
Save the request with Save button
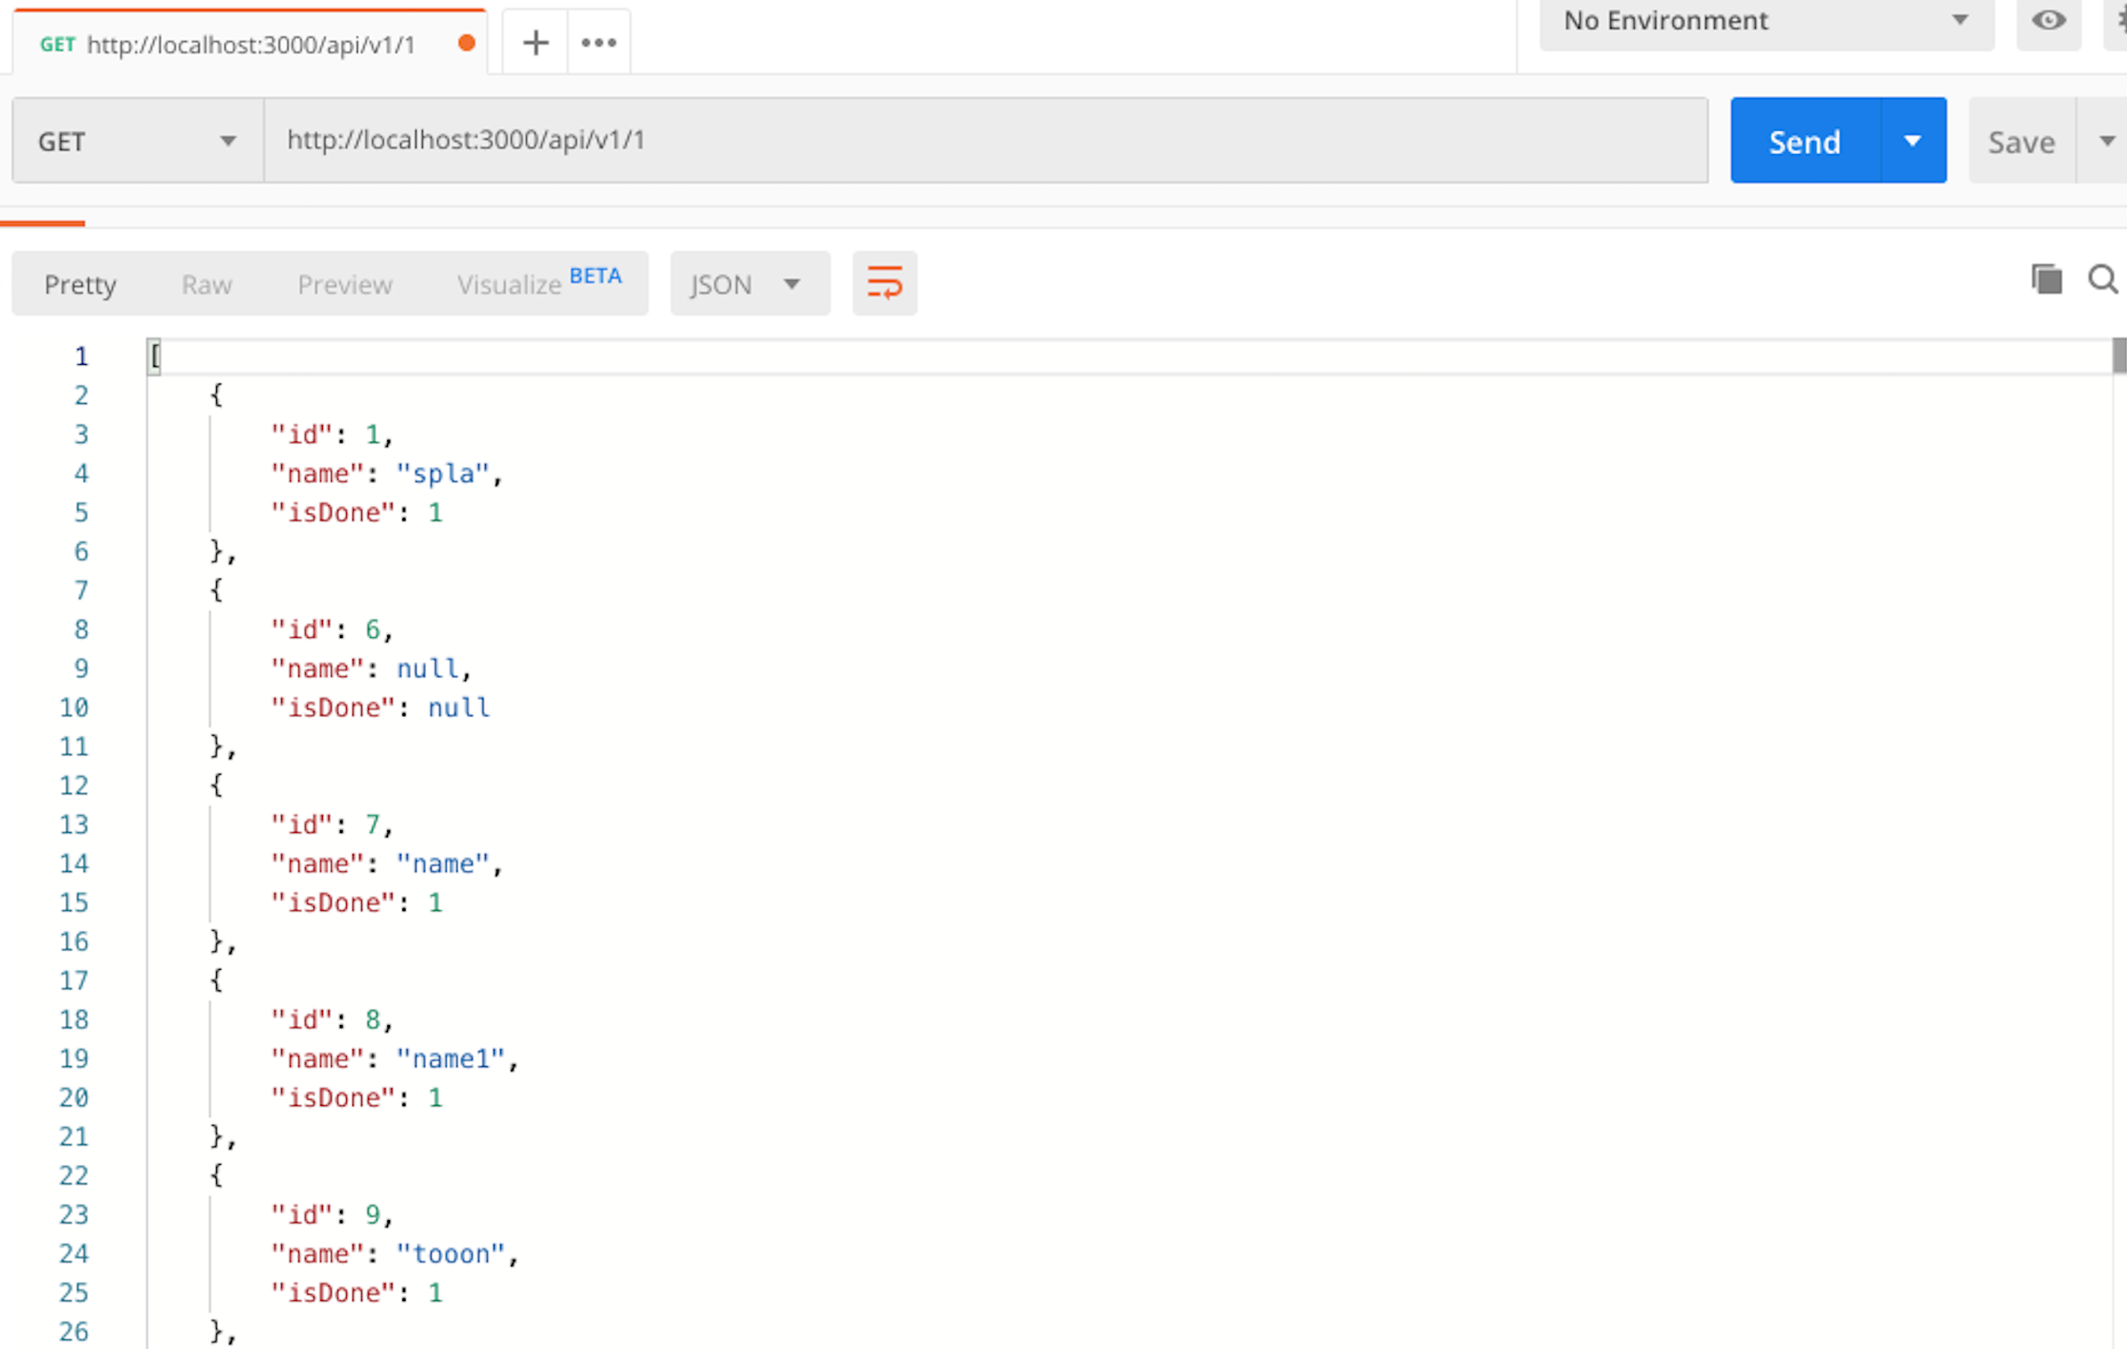click(2021, 141)
